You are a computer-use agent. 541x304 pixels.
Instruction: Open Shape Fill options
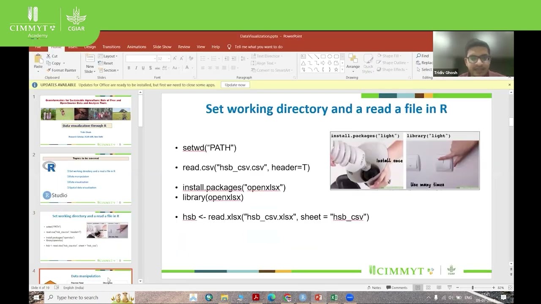[389, 56]
